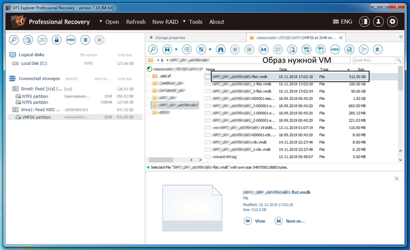Image resolution: width=410 pixels, height=250 pixels.
Task: Click the user account icon in header
Action: [x=378, y=22]
